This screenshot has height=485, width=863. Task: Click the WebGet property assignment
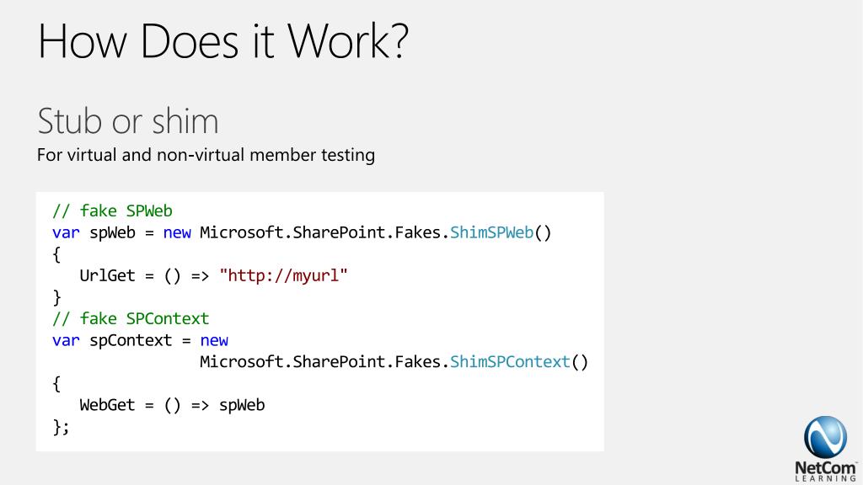[x=172, y=405]
